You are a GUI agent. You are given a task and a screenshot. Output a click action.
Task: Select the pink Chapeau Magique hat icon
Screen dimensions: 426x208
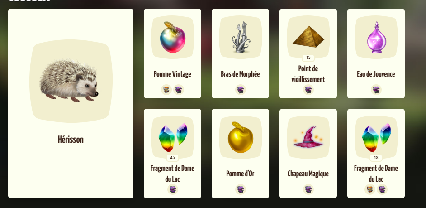pos(308,137)
